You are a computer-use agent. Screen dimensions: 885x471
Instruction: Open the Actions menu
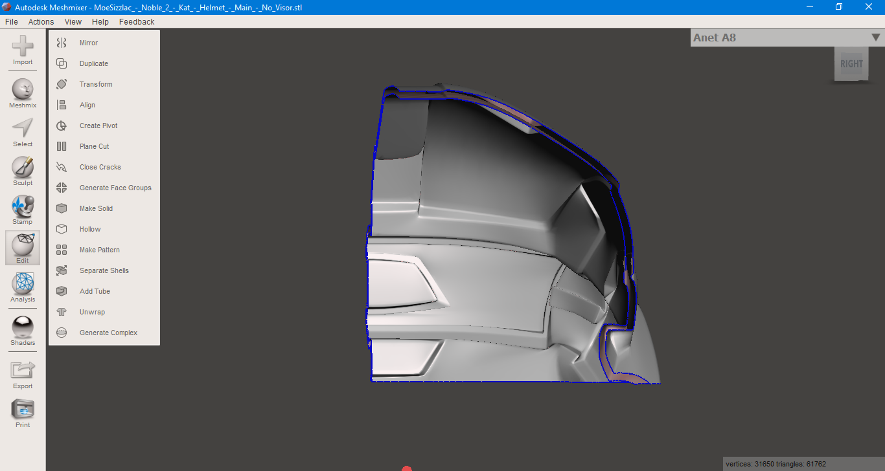click(41, 21)
